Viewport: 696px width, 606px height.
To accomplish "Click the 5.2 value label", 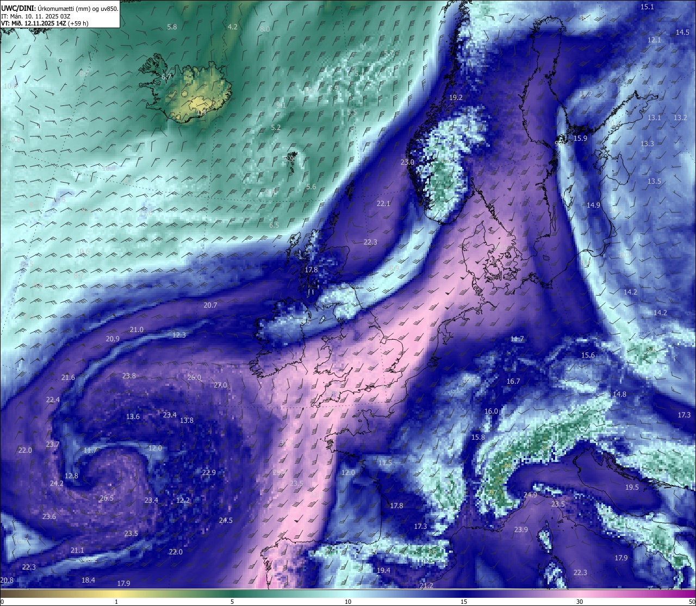I will pos(276,127).
